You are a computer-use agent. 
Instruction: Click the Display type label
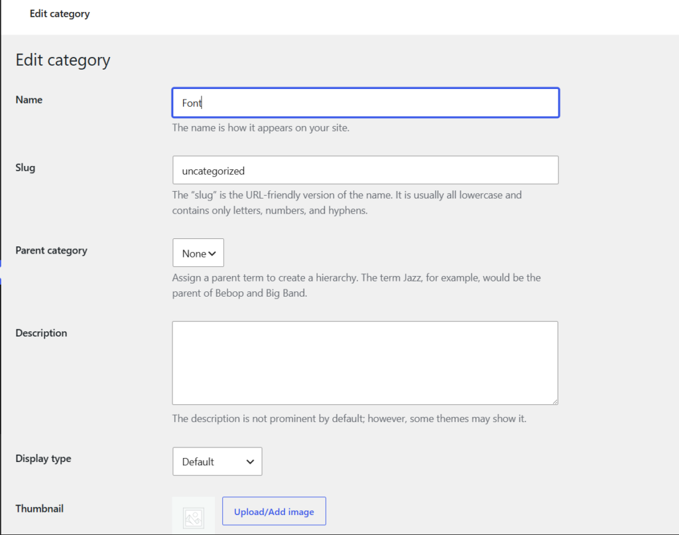click(x=43, y=459)
